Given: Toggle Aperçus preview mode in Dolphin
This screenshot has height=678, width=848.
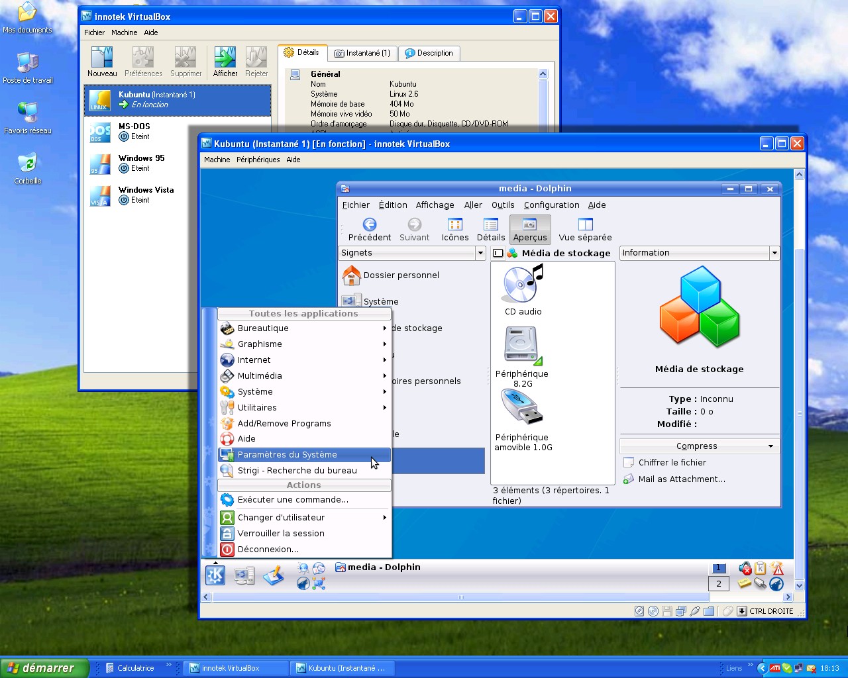Looking at the screenshot, I should click(x=530, y=230).
